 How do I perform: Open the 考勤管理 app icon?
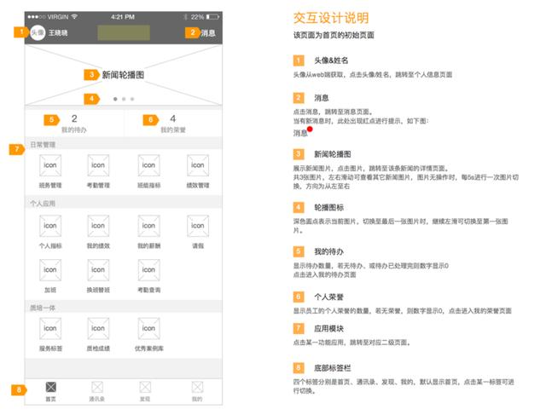pos(98,165)
